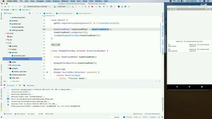
Task: Open the VCS menu
Action: point(91,1)
